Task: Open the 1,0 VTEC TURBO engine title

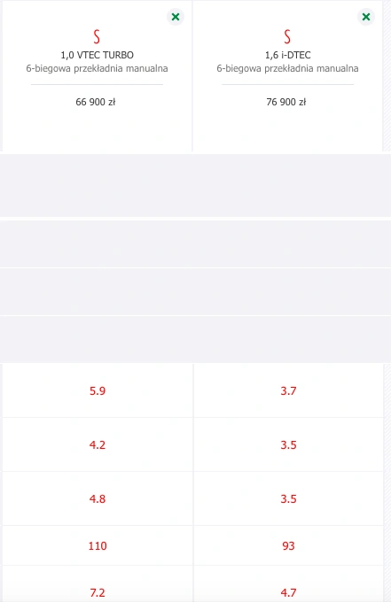Action: (x=97, y=55)
